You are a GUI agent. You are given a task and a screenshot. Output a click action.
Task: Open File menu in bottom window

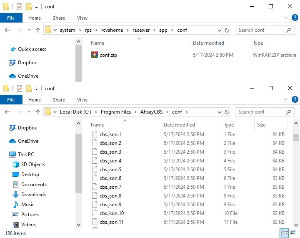coord(11,100)
